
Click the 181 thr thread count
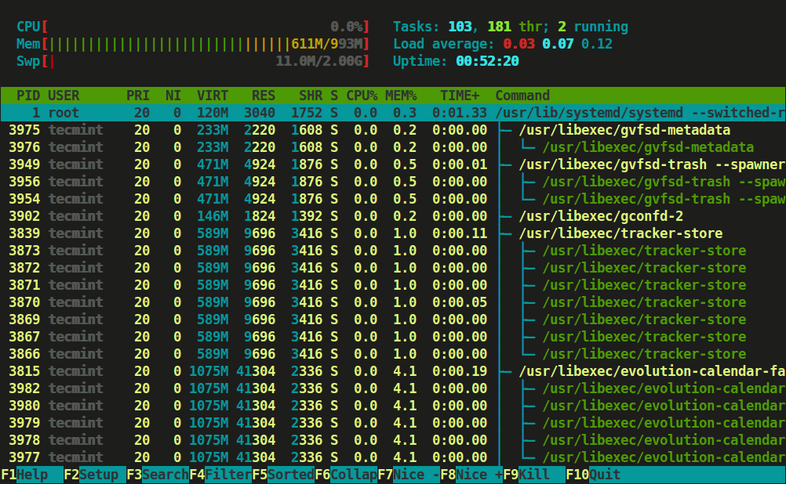(515, 27)
